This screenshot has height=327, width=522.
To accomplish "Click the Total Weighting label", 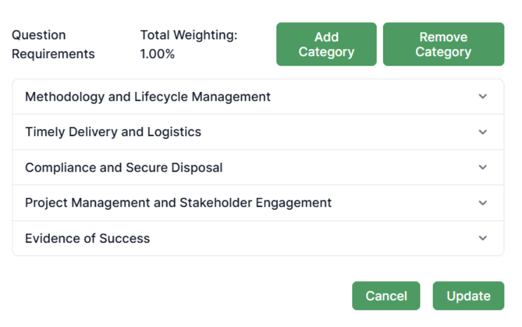I will click(x=189, y=35).
